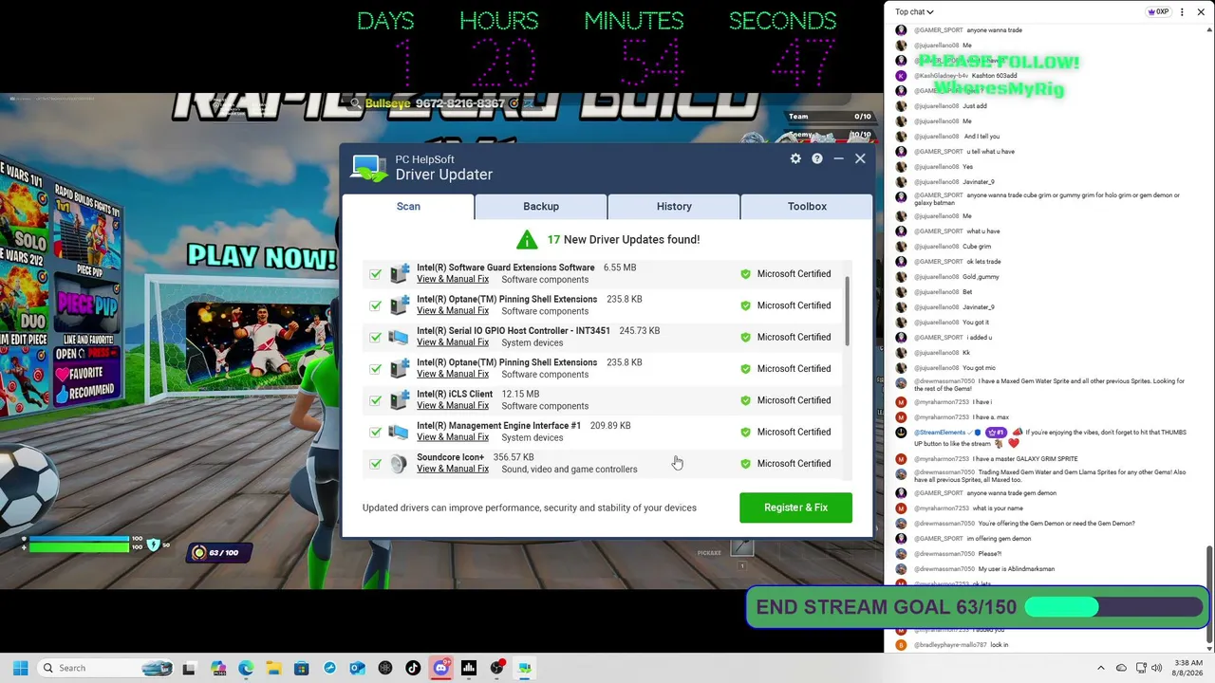Switch to the Scan tab
Image resolution: width=1215 pixels, height=683 pixels.
point(408,206)
